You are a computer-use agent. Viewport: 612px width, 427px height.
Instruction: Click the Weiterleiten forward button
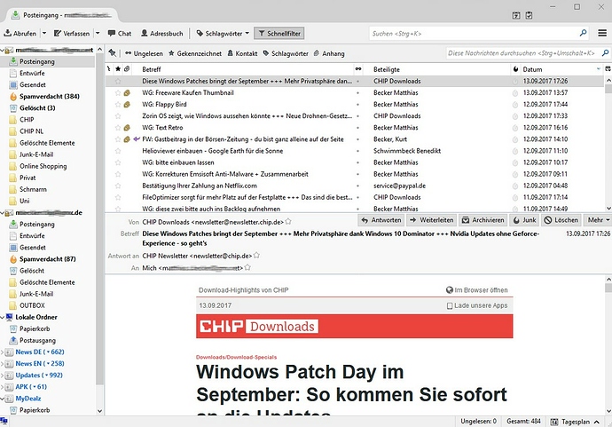(431, 220)
